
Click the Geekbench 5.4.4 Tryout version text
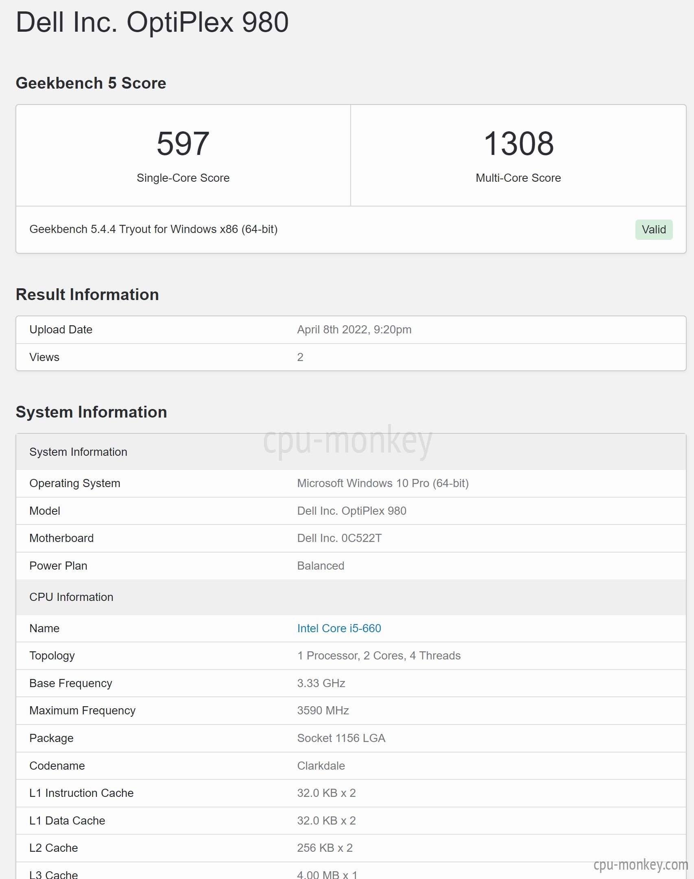[x=153, y=229]
